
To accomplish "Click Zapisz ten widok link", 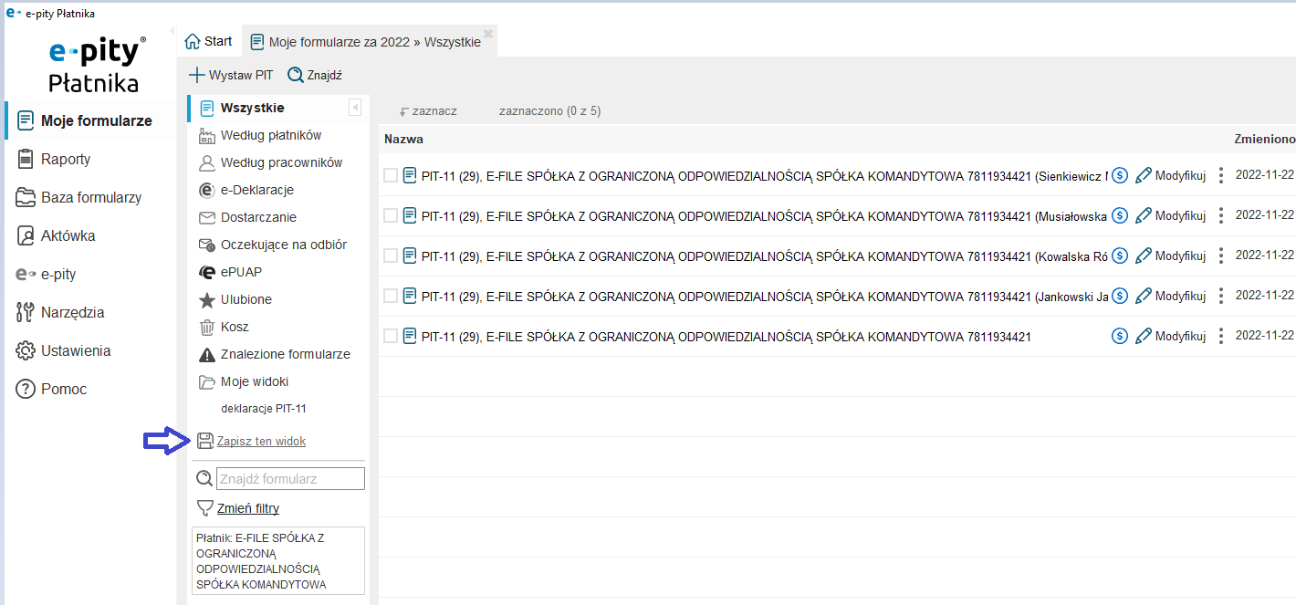I will (261, 441).
